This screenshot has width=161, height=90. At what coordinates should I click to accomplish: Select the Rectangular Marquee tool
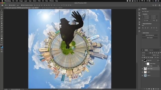click(2, 12)
